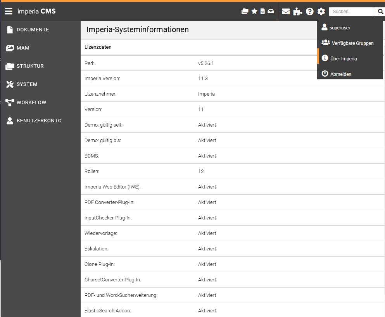Click 'CharsetConverter Plug-In:' label
385x317 pixels.
[x=113, y=280]
